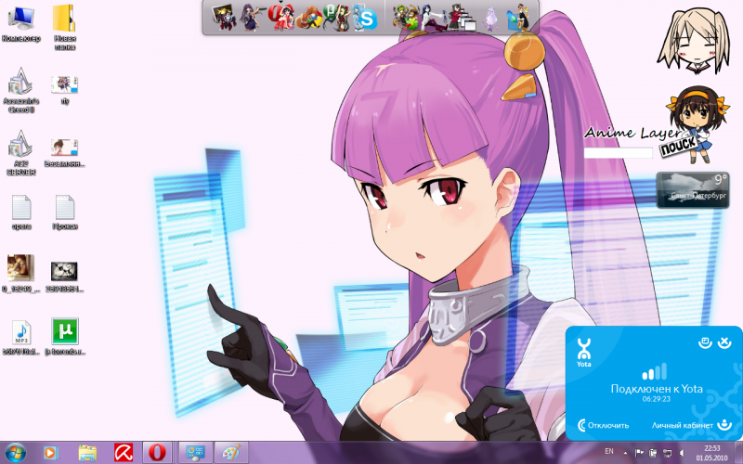
Task: Open Action Center flag icon
Action: click(x=638, y=453)
